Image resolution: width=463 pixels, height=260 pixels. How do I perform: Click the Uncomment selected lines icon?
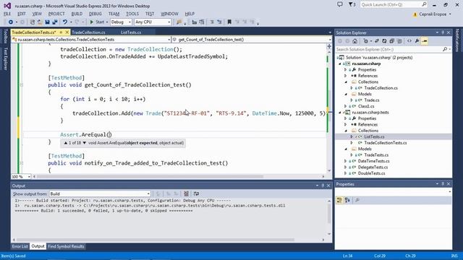pos(219,22)
